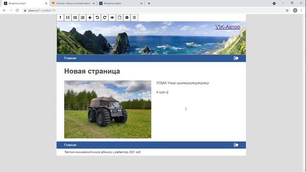The width and height of the screenshot is (306, 172).
Task: Click logout icon in bottom navigation bar
Action: [236, 145]
